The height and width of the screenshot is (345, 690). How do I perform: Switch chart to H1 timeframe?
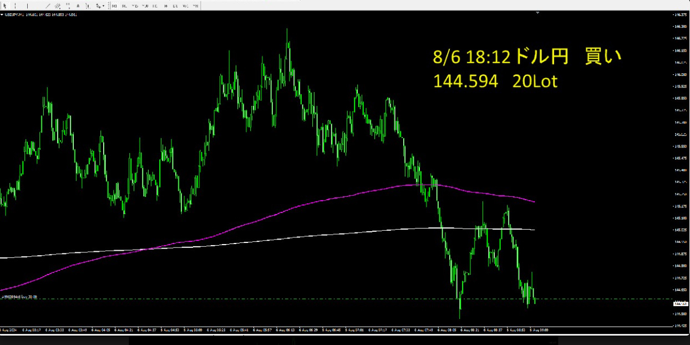(x=155, y=6)
